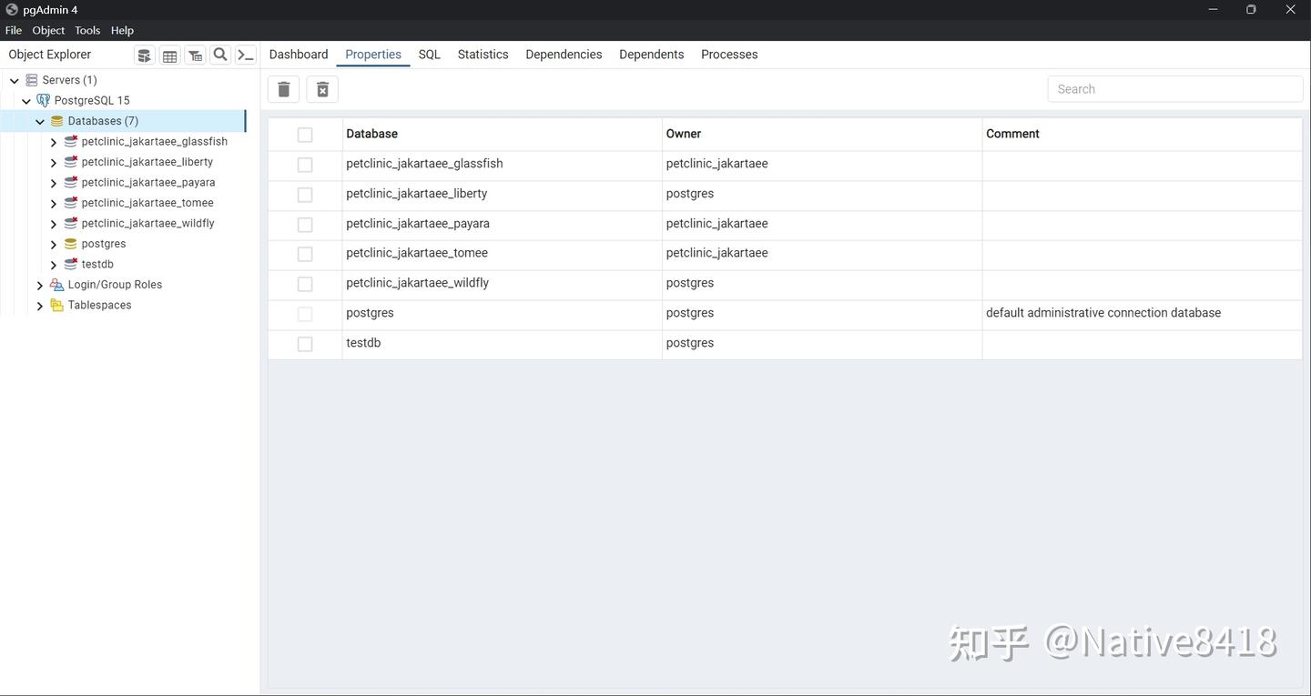Click the petclinic_jakartaee_liberty database icon
Screen dimensions: 1311x696
[x=71, y=162]
